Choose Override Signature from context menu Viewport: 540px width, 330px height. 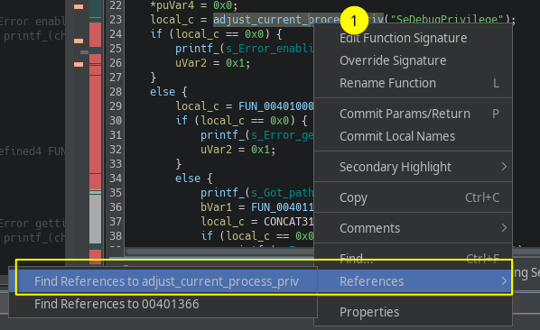tap(413, 60)
